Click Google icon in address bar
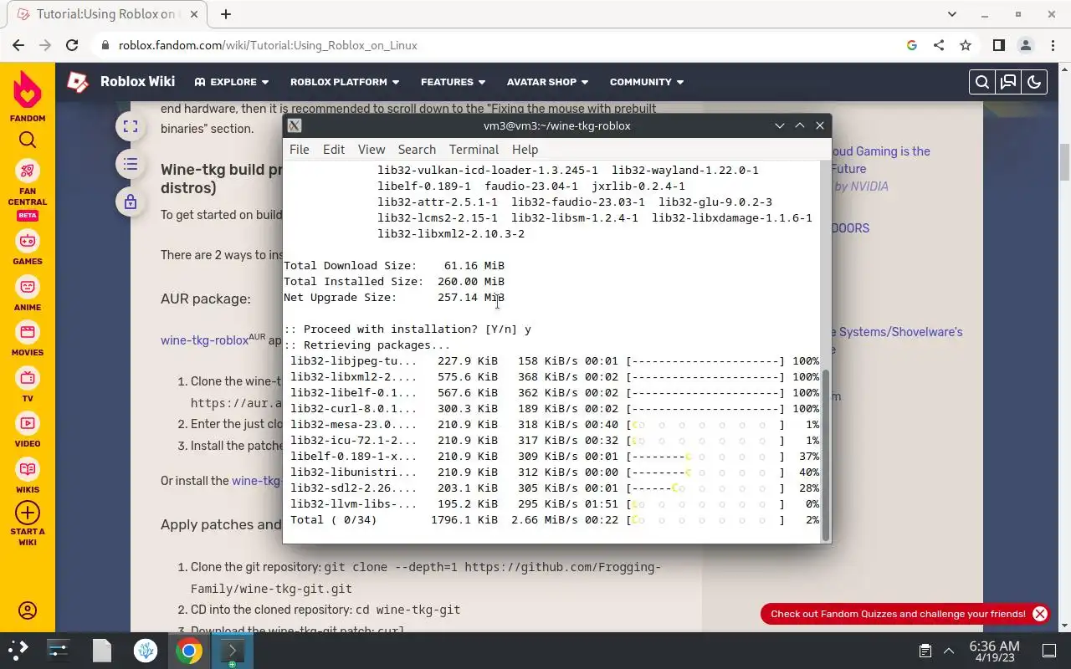This screenshot has height=669, width=1071. click(912, 45)
